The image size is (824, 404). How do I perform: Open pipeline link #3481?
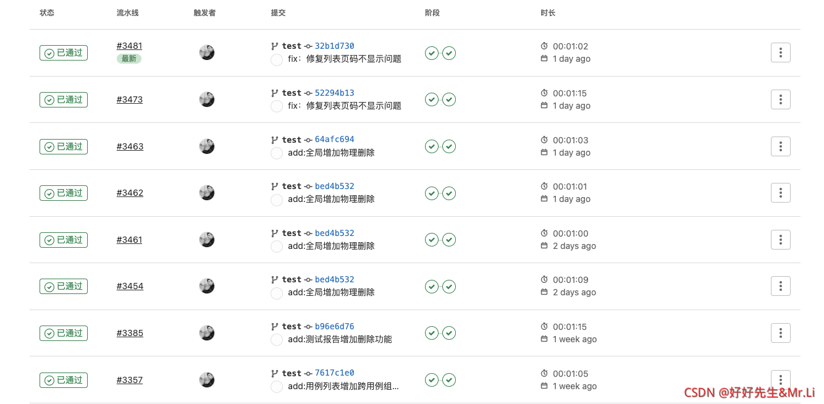pyautogui.click(x=130, y=46)
